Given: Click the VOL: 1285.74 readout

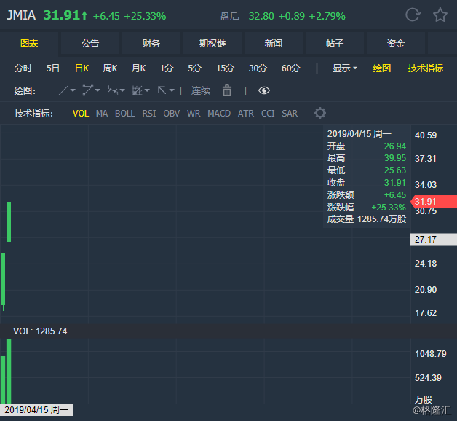Looking at the screenshot, I should point(40,331).
